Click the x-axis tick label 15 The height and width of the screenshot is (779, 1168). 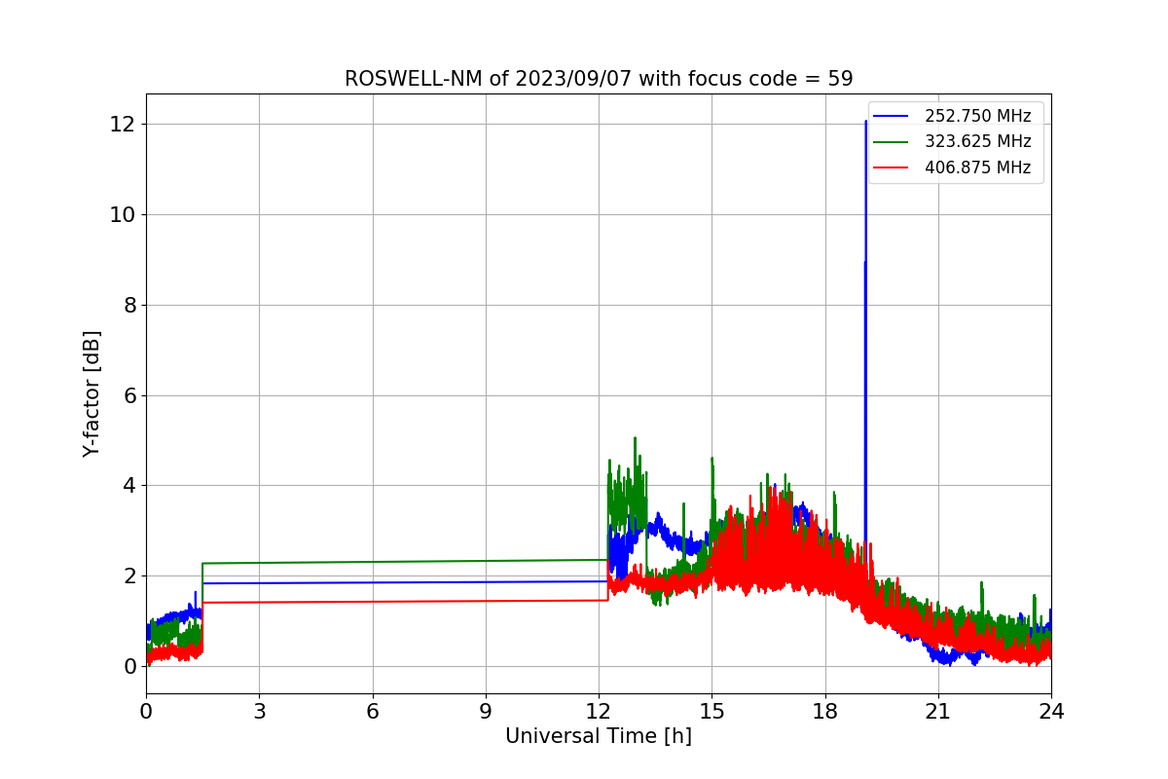coord(712,712)
